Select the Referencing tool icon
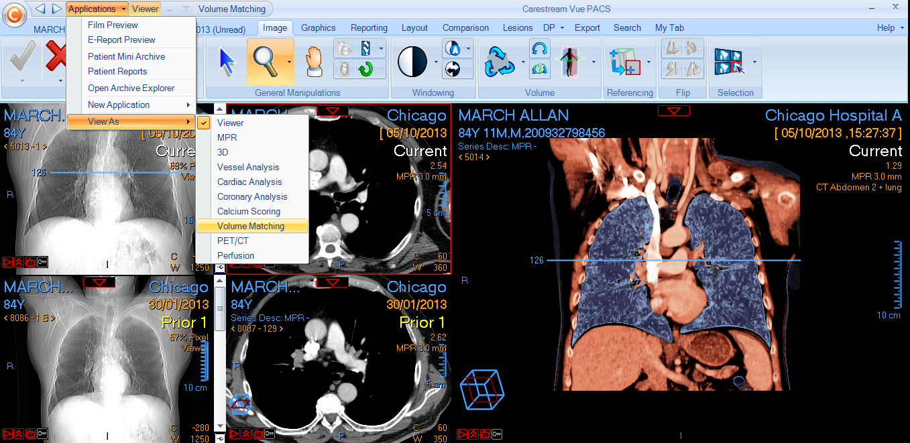 point(625,62)
